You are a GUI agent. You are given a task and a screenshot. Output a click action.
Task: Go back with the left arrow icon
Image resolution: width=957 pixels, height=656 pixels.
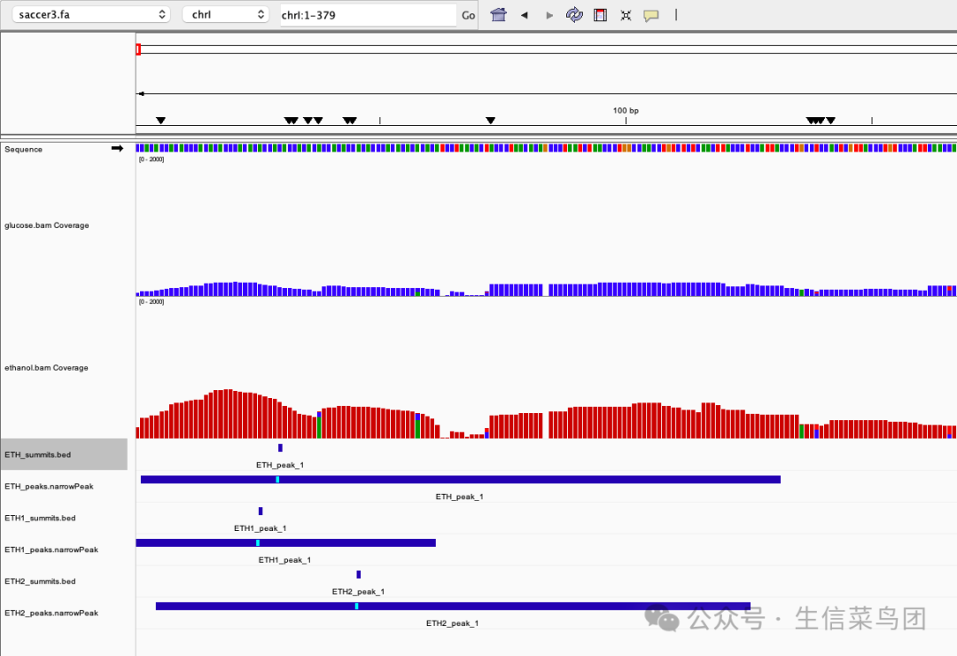pyautogui.click(x=525, y=15)
